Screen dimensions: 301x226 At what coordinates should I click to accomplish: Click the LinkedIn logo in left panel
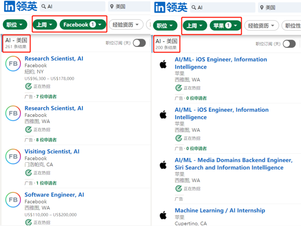point(9,6)
